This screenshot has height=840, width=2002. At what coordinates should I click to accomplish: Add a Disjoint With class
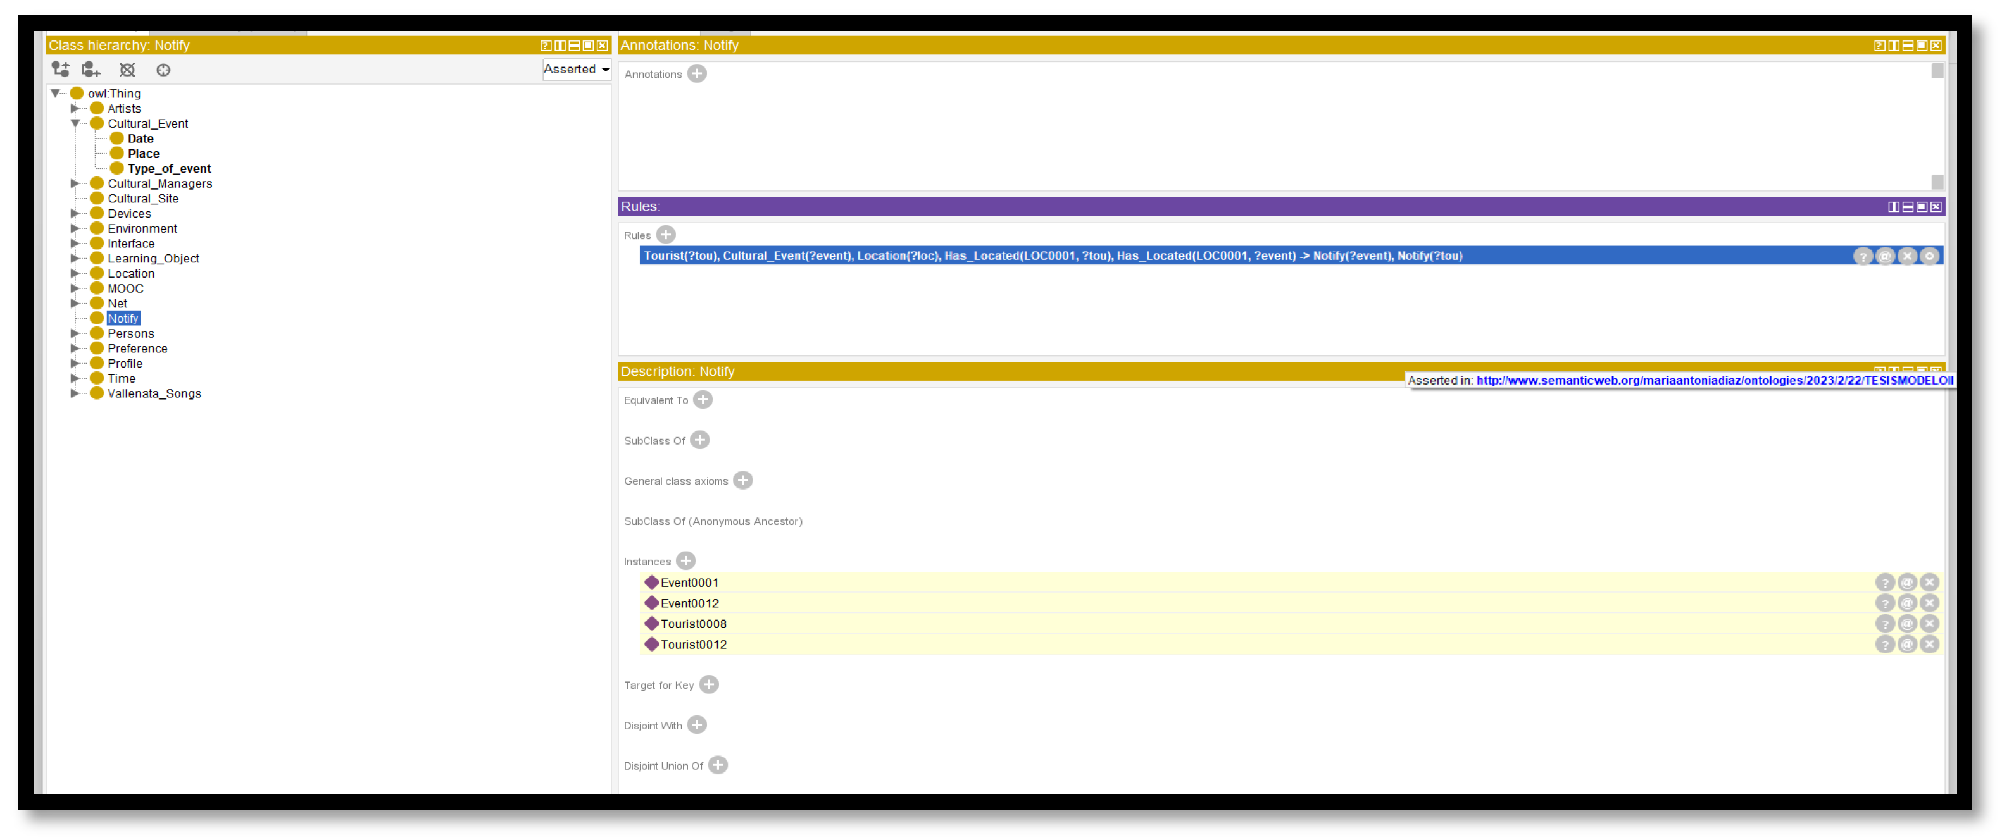(x=697, y=724)
